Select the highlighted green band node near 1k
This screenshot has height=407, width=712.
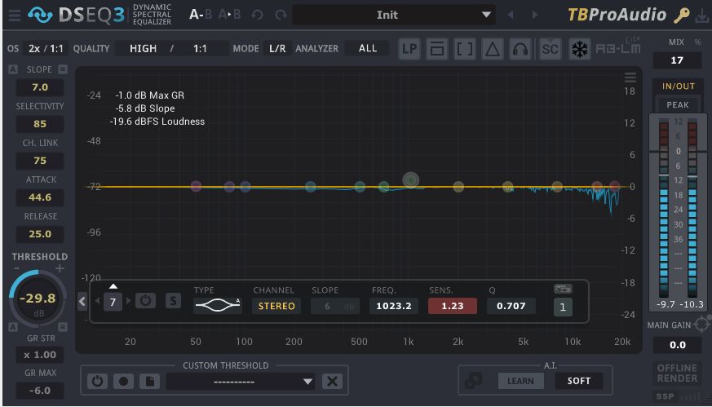point(411,180)
